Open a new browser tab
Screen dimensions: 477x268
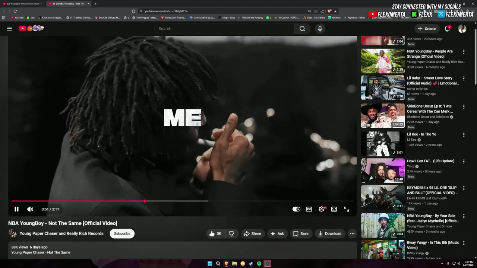(95, 4)
